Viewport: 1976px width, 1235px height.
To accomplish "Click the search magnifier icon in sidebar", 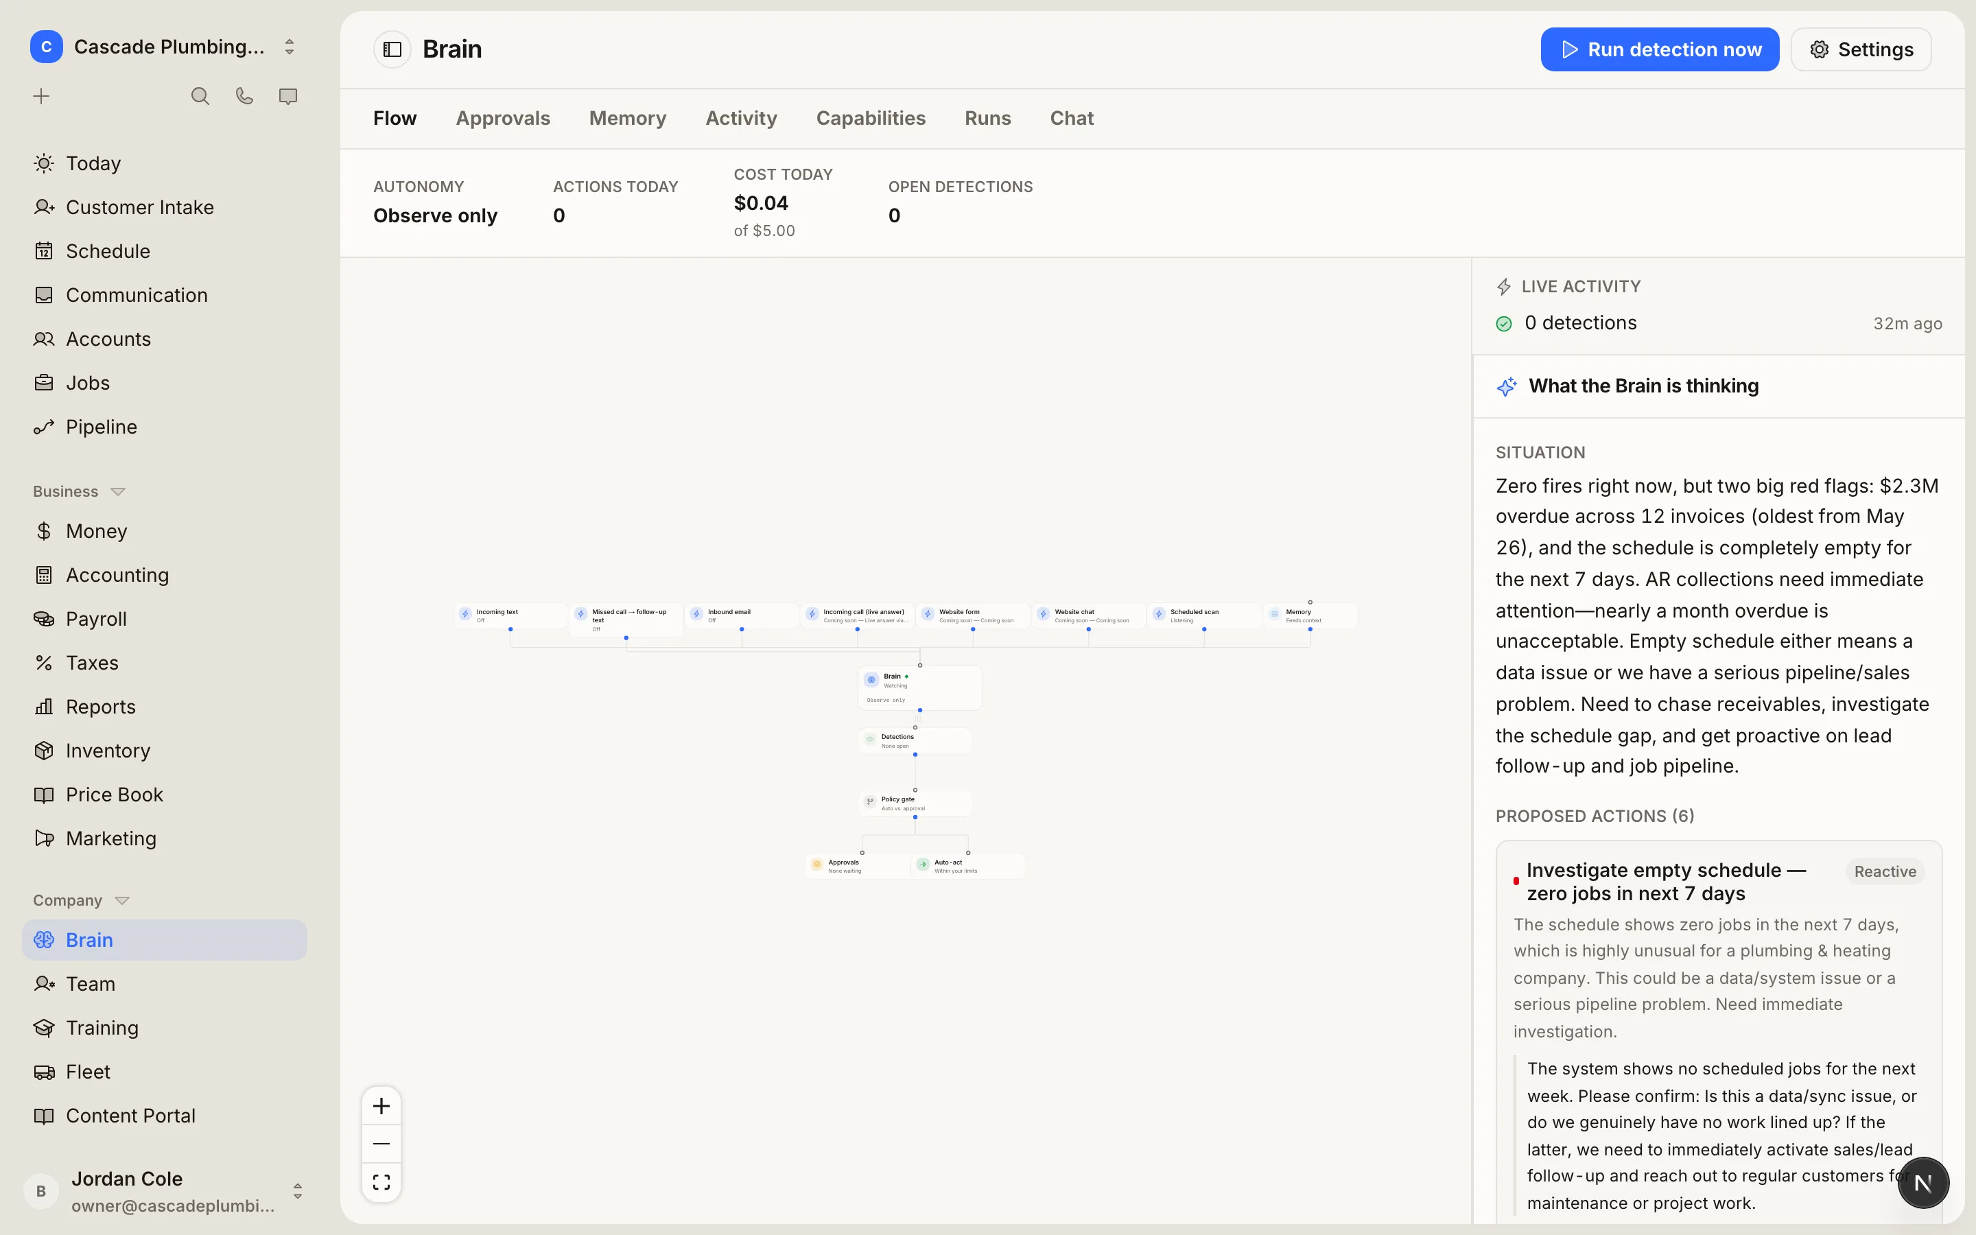I will pos(200,96).
